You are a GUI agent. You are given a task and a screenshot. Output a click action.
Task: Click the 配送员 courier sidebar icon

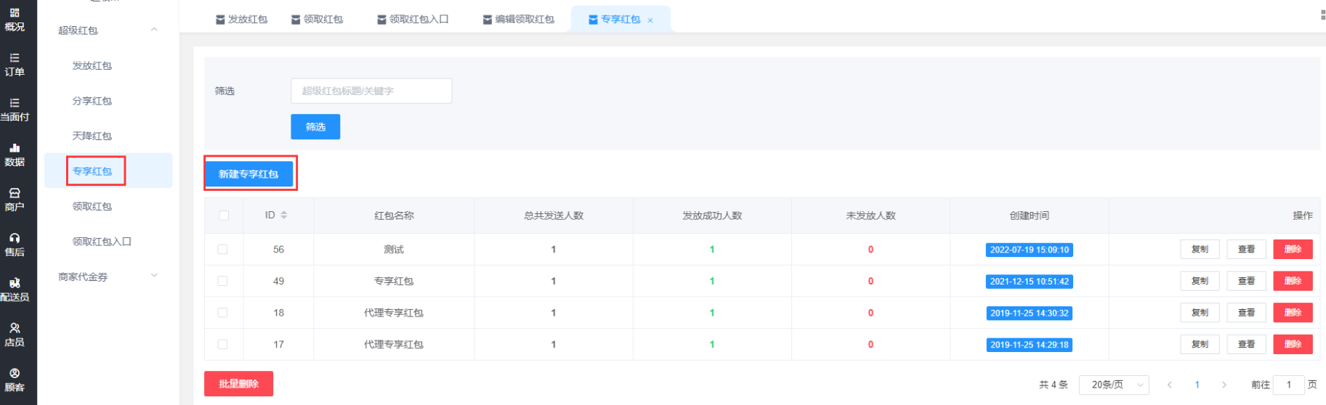click(15, 289)
